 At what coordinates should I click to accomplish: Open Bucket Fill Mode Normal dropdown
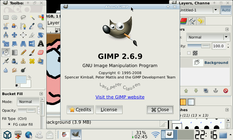28,101
